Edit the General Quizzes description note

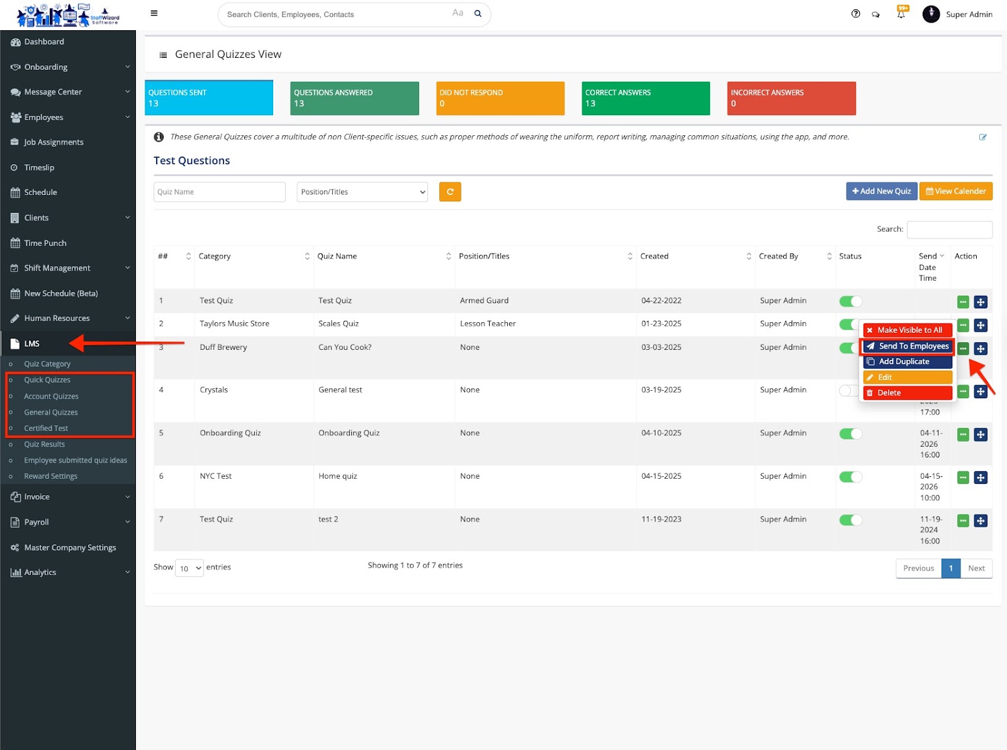982,137
